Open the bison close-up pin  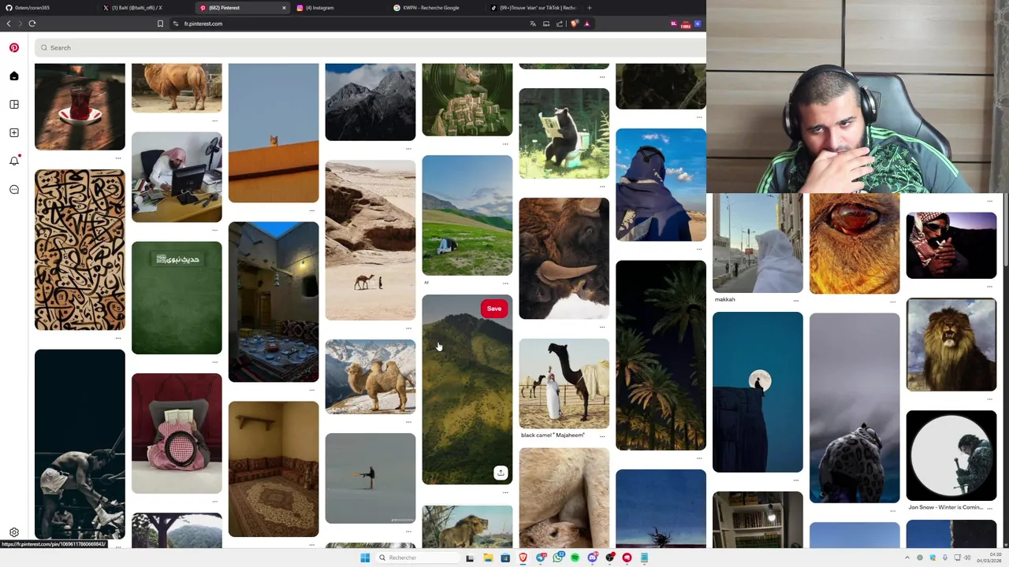pos(564,258)
